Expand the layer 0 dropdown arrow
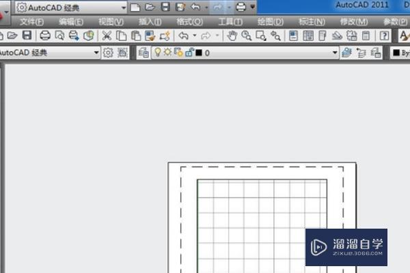This screenshot has height=273, width=410. coord(335,53)
